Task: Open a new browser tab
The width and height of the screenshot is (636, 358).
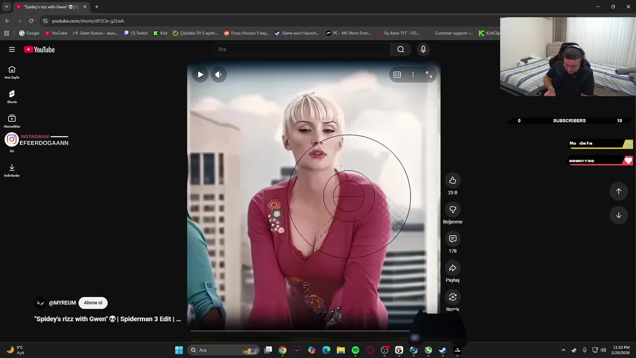Action: coord(96,7)
